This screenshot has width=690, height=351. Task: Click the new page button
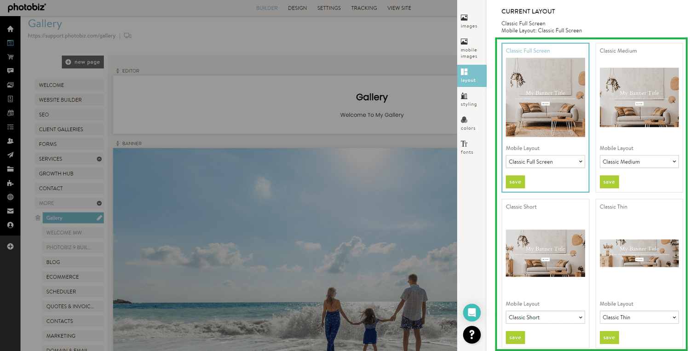(83, 62)
